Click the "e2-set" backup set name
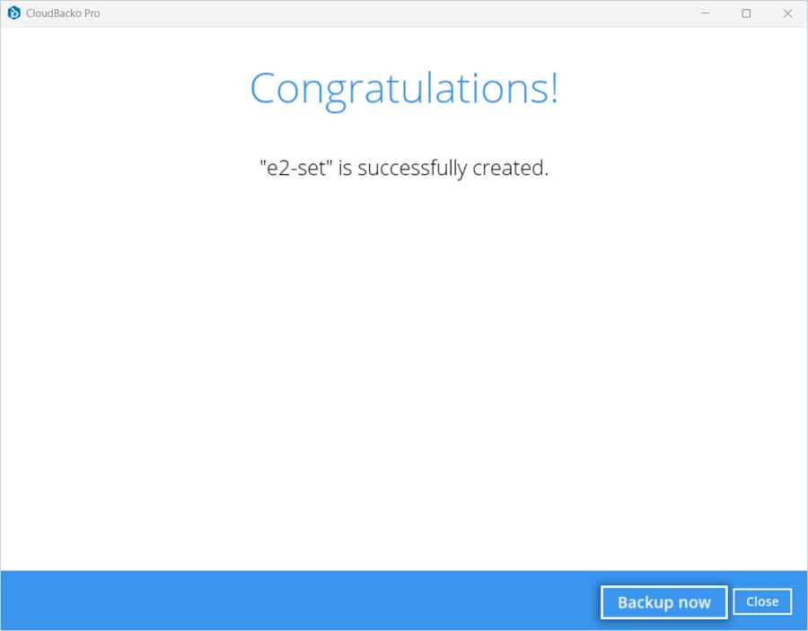This screenshot has height=631, width=808. [x=296, y=168]
